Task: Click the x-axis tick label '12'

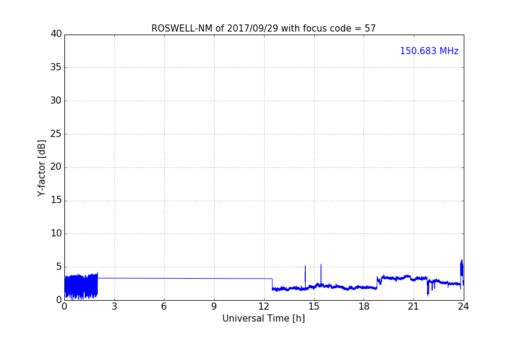Action: (x=264, y=307)
